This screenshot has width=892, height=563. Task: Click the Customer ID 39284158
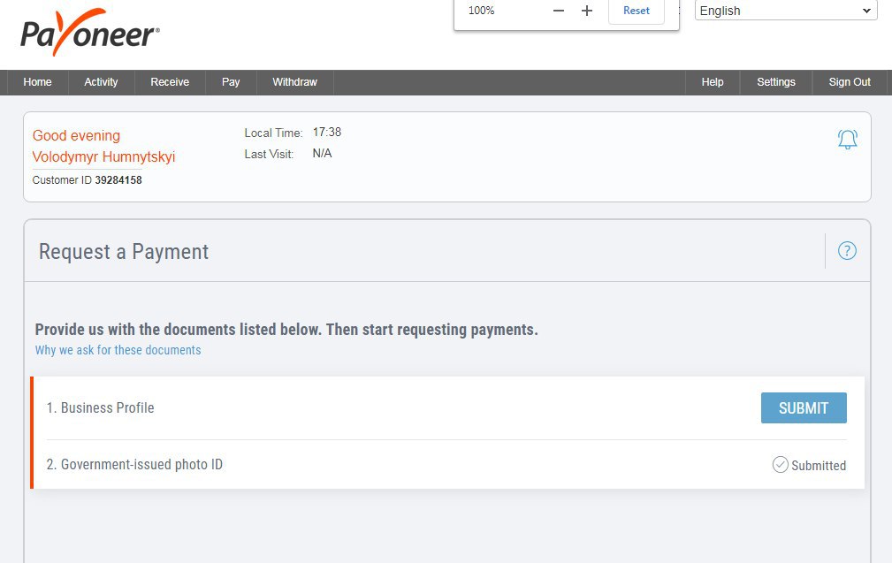(x=87, y=180)
